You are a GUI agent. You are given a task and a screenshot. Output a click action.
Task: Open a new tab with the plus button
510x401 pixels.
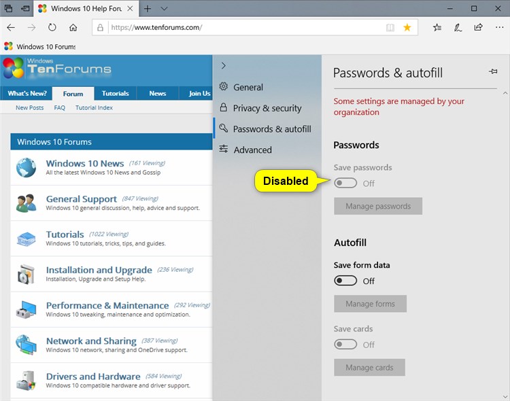point(148,8)
